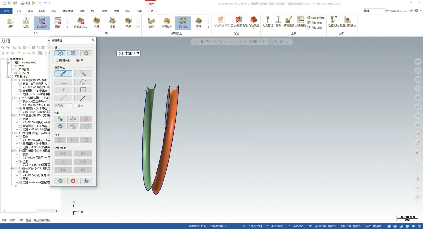Open chaining options gear icon
The width and height of the screenshot is (423, 229).
pyautogui.click(x=86, y=53)
